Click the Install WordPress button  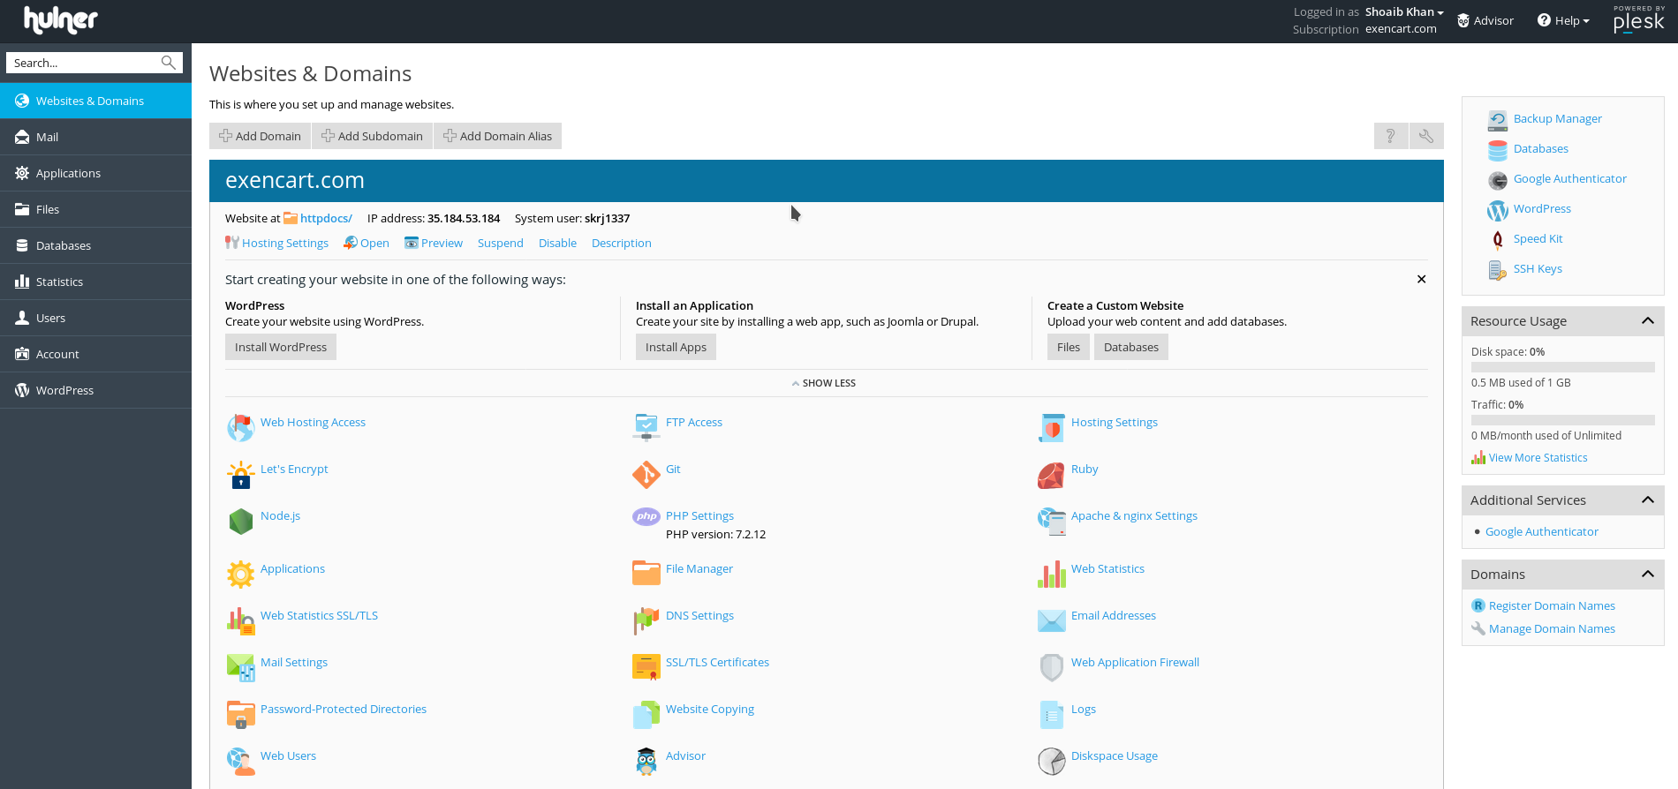[x=280, y=347]
